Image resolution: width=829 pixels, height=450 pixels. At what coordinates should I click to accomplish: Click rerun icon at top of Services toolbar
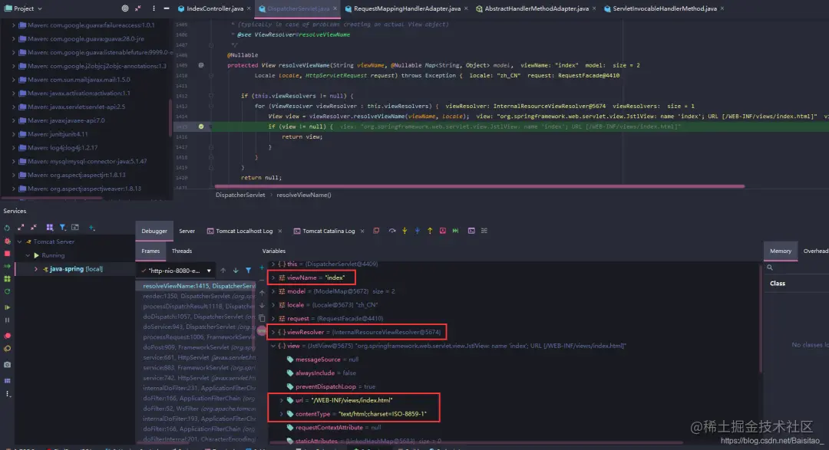(7, 228)
